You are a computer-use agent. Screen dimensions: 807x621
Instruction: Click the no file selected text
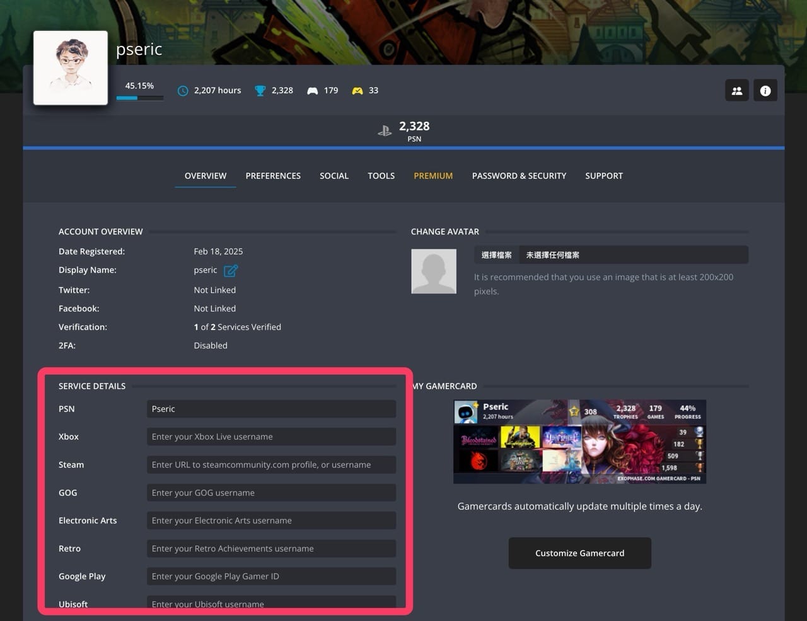point(553,255)
